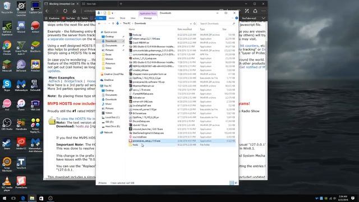Switch to the View ribbon tab
The image size is (359, 202).
click(133, 18)
